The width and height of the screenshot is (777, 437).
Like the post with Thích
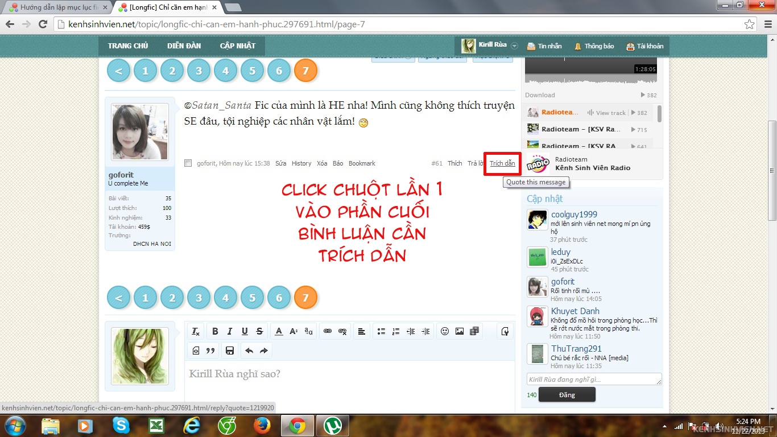point(455,163)
